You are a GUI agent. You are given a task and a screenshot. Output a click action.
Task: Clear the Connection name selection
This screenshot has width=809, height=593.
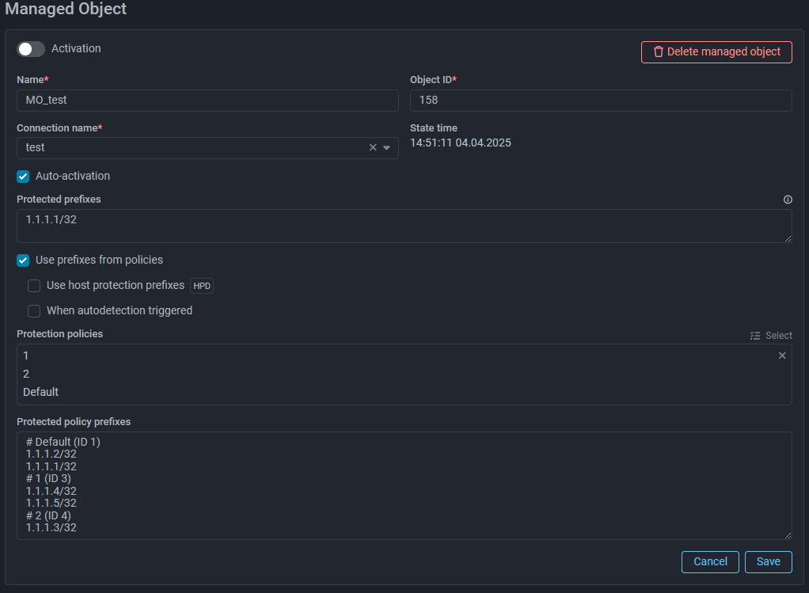point(373,148)
